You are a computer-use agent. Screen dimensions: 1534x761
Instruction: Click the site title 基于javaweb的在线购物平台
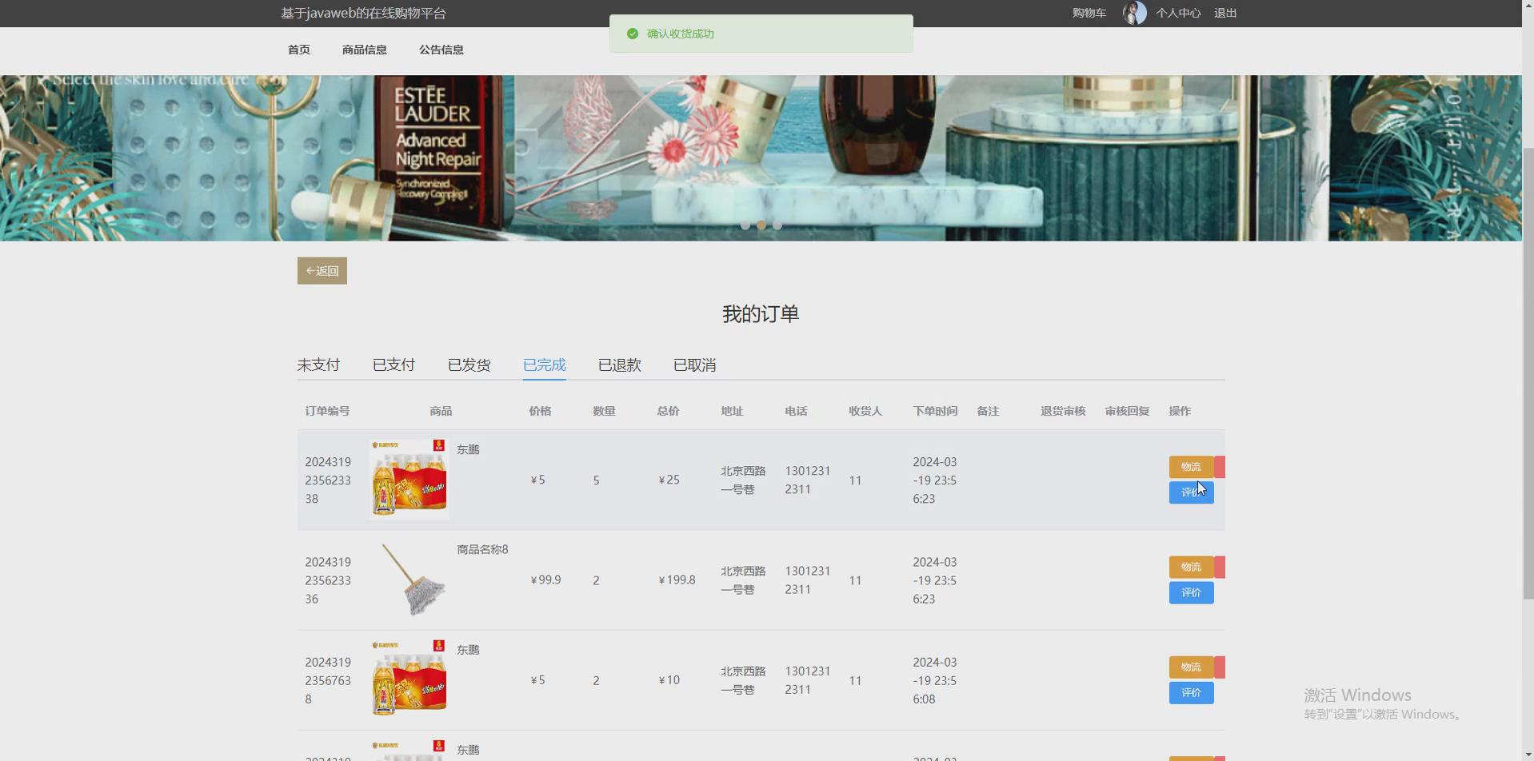[x=363, y=13]
